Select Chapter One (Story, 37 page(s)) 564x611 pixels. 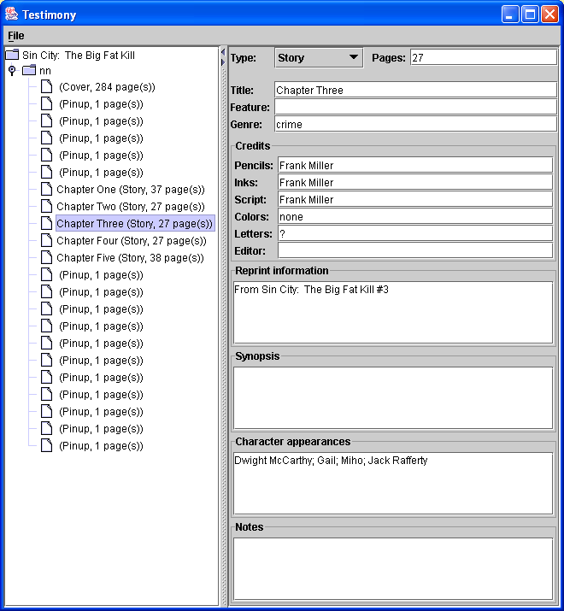131,190
